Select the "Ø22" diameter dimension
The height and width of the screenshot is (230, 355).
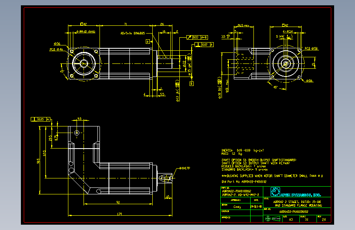(x=184, y=64)
